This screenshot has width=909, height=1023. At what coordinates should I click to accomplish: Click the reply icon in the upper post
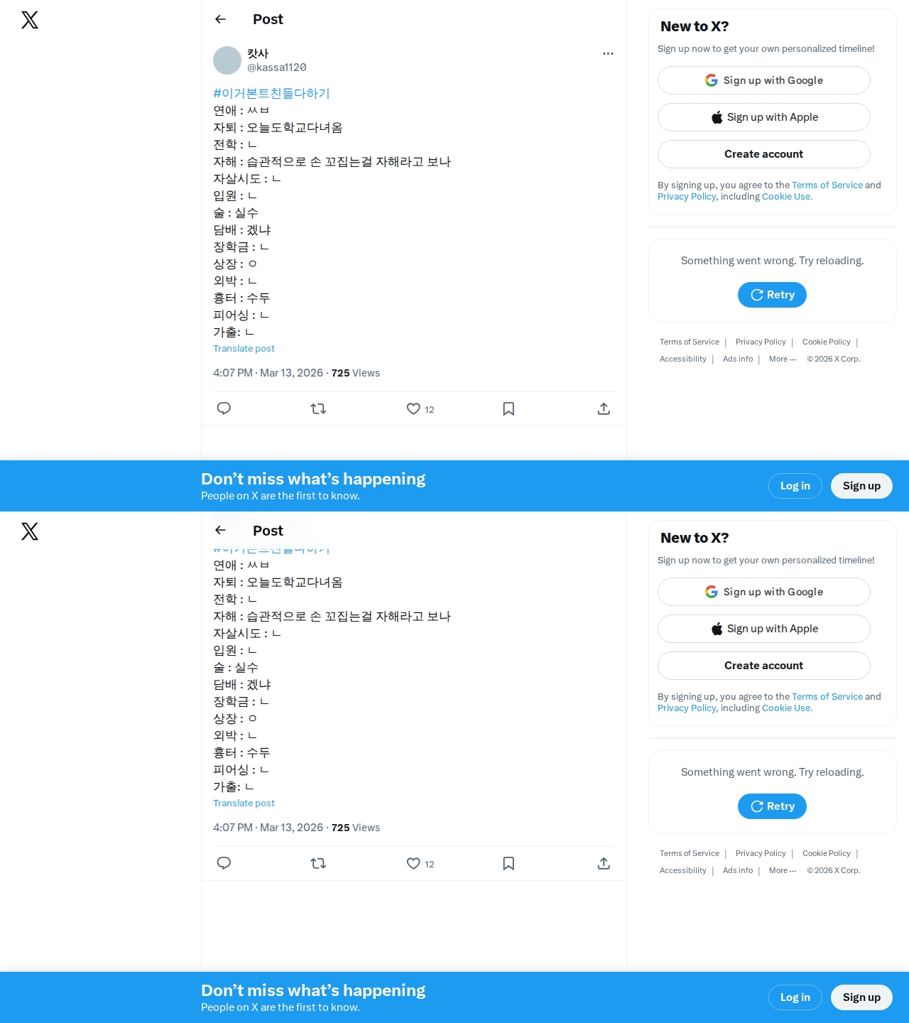point(224,408)
